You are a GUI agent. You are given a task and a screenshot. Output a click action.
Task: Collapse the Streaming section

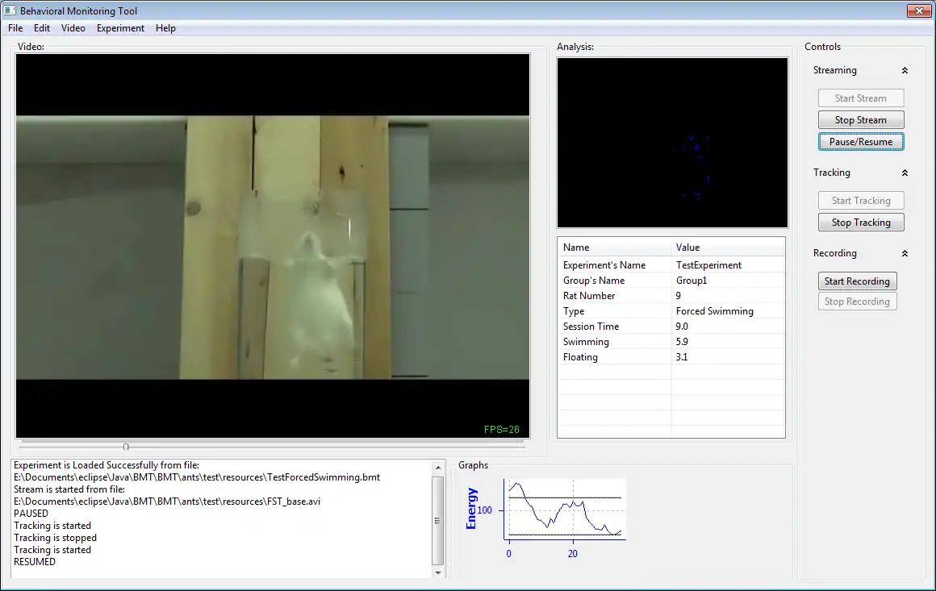tap(905, 70)
